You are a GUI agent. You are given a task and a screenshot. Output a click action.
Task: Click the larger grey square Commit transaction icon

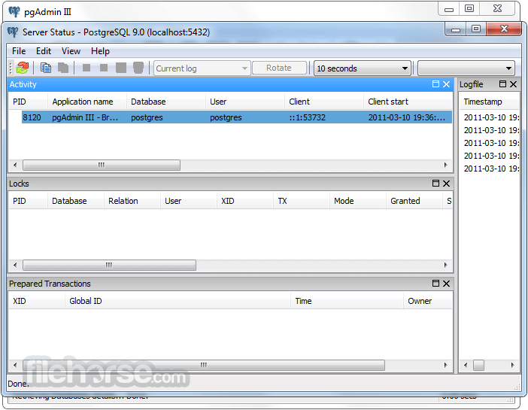(x=121, y=68)
